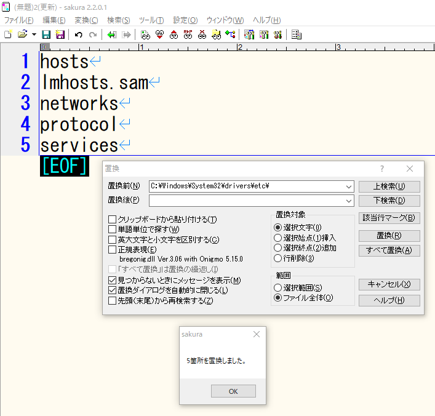Open Grep with the folder-binoculars icon
The height and width of the screenshot is (416, 435).
click(216, 34)
